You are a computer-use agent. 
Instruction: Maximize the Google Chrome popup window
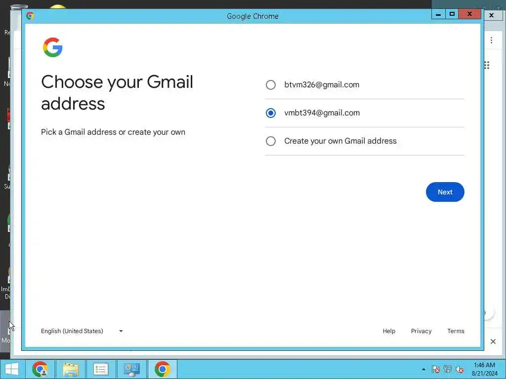452,14
